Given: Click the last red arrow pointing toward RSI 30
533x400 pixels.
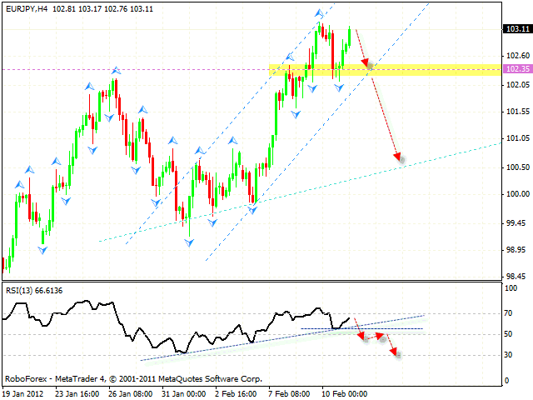Looking at the screenshot, I should coord(395,353).
